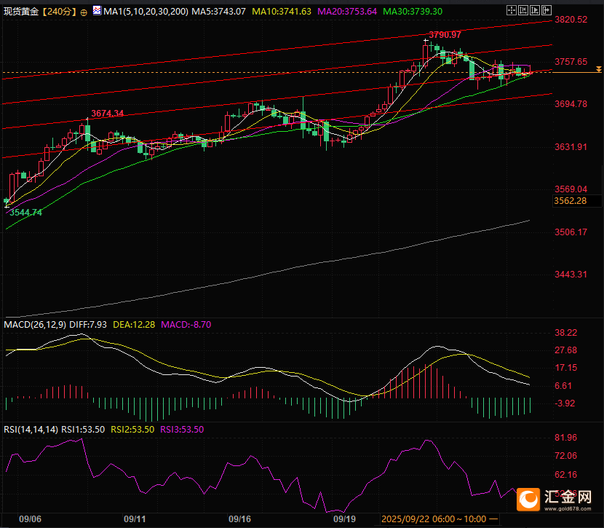Open RSI(14,14,14) indicator settings
The height and width of the screenshot is (528, 604).
tap(31, 430)
